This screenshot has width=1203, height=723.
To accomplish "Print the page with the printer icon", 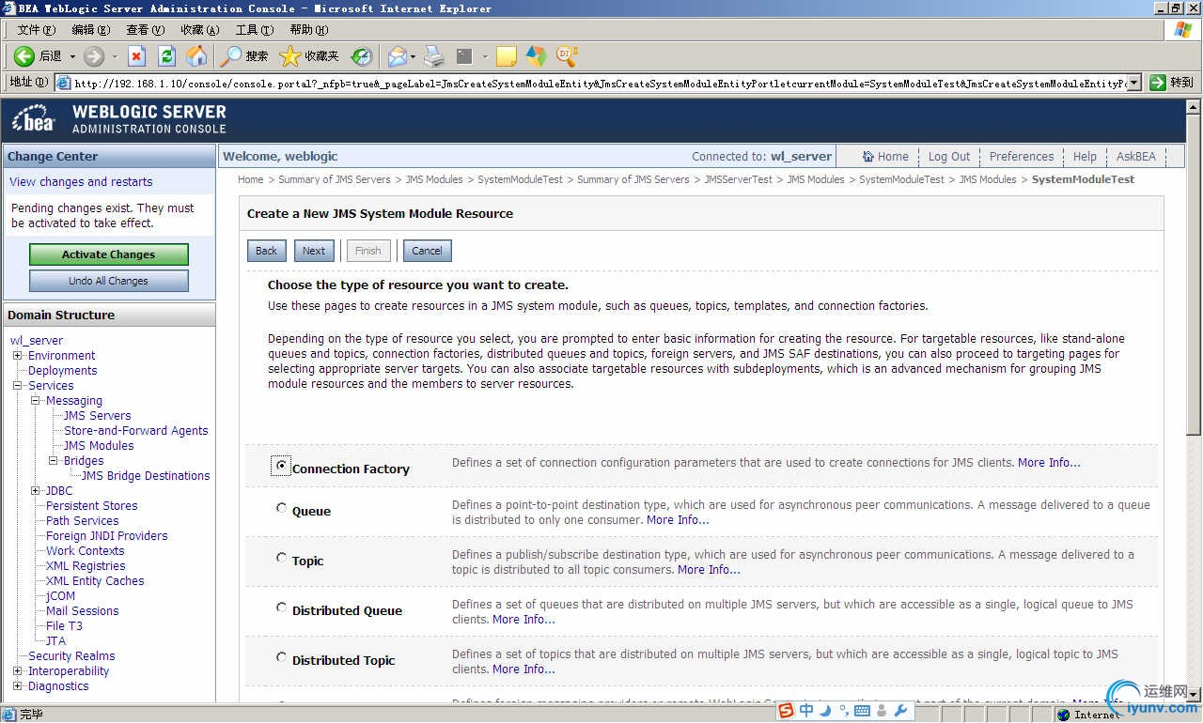I will 433,56.
